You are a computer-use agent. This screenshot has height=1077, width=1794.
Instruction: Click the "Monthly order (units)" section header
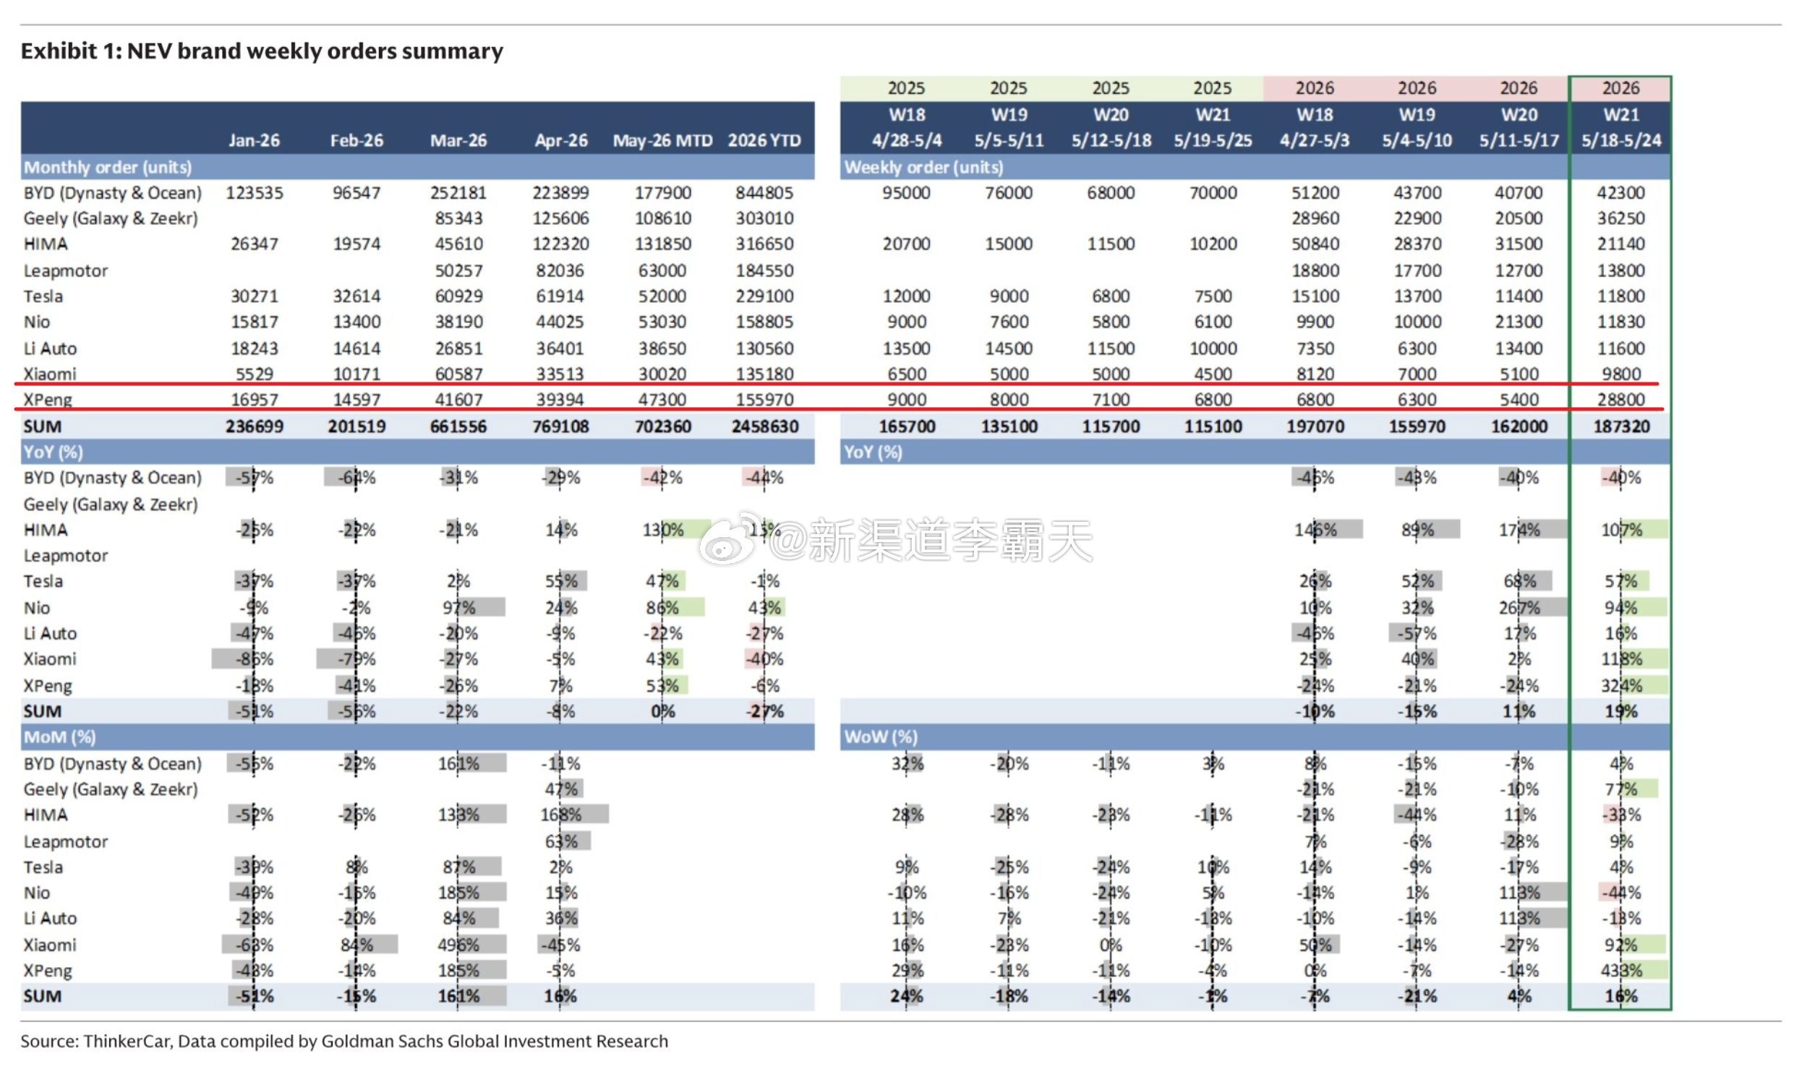(108, 167)
